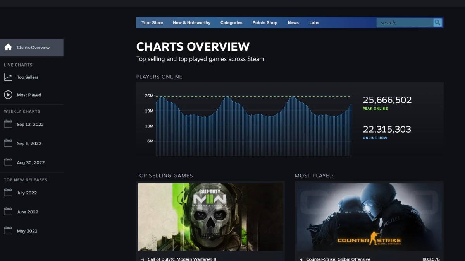The height and width of the screenshot is (261, 465).
Task: Click the 803,076 player count
Action: [x=431, y=259]
